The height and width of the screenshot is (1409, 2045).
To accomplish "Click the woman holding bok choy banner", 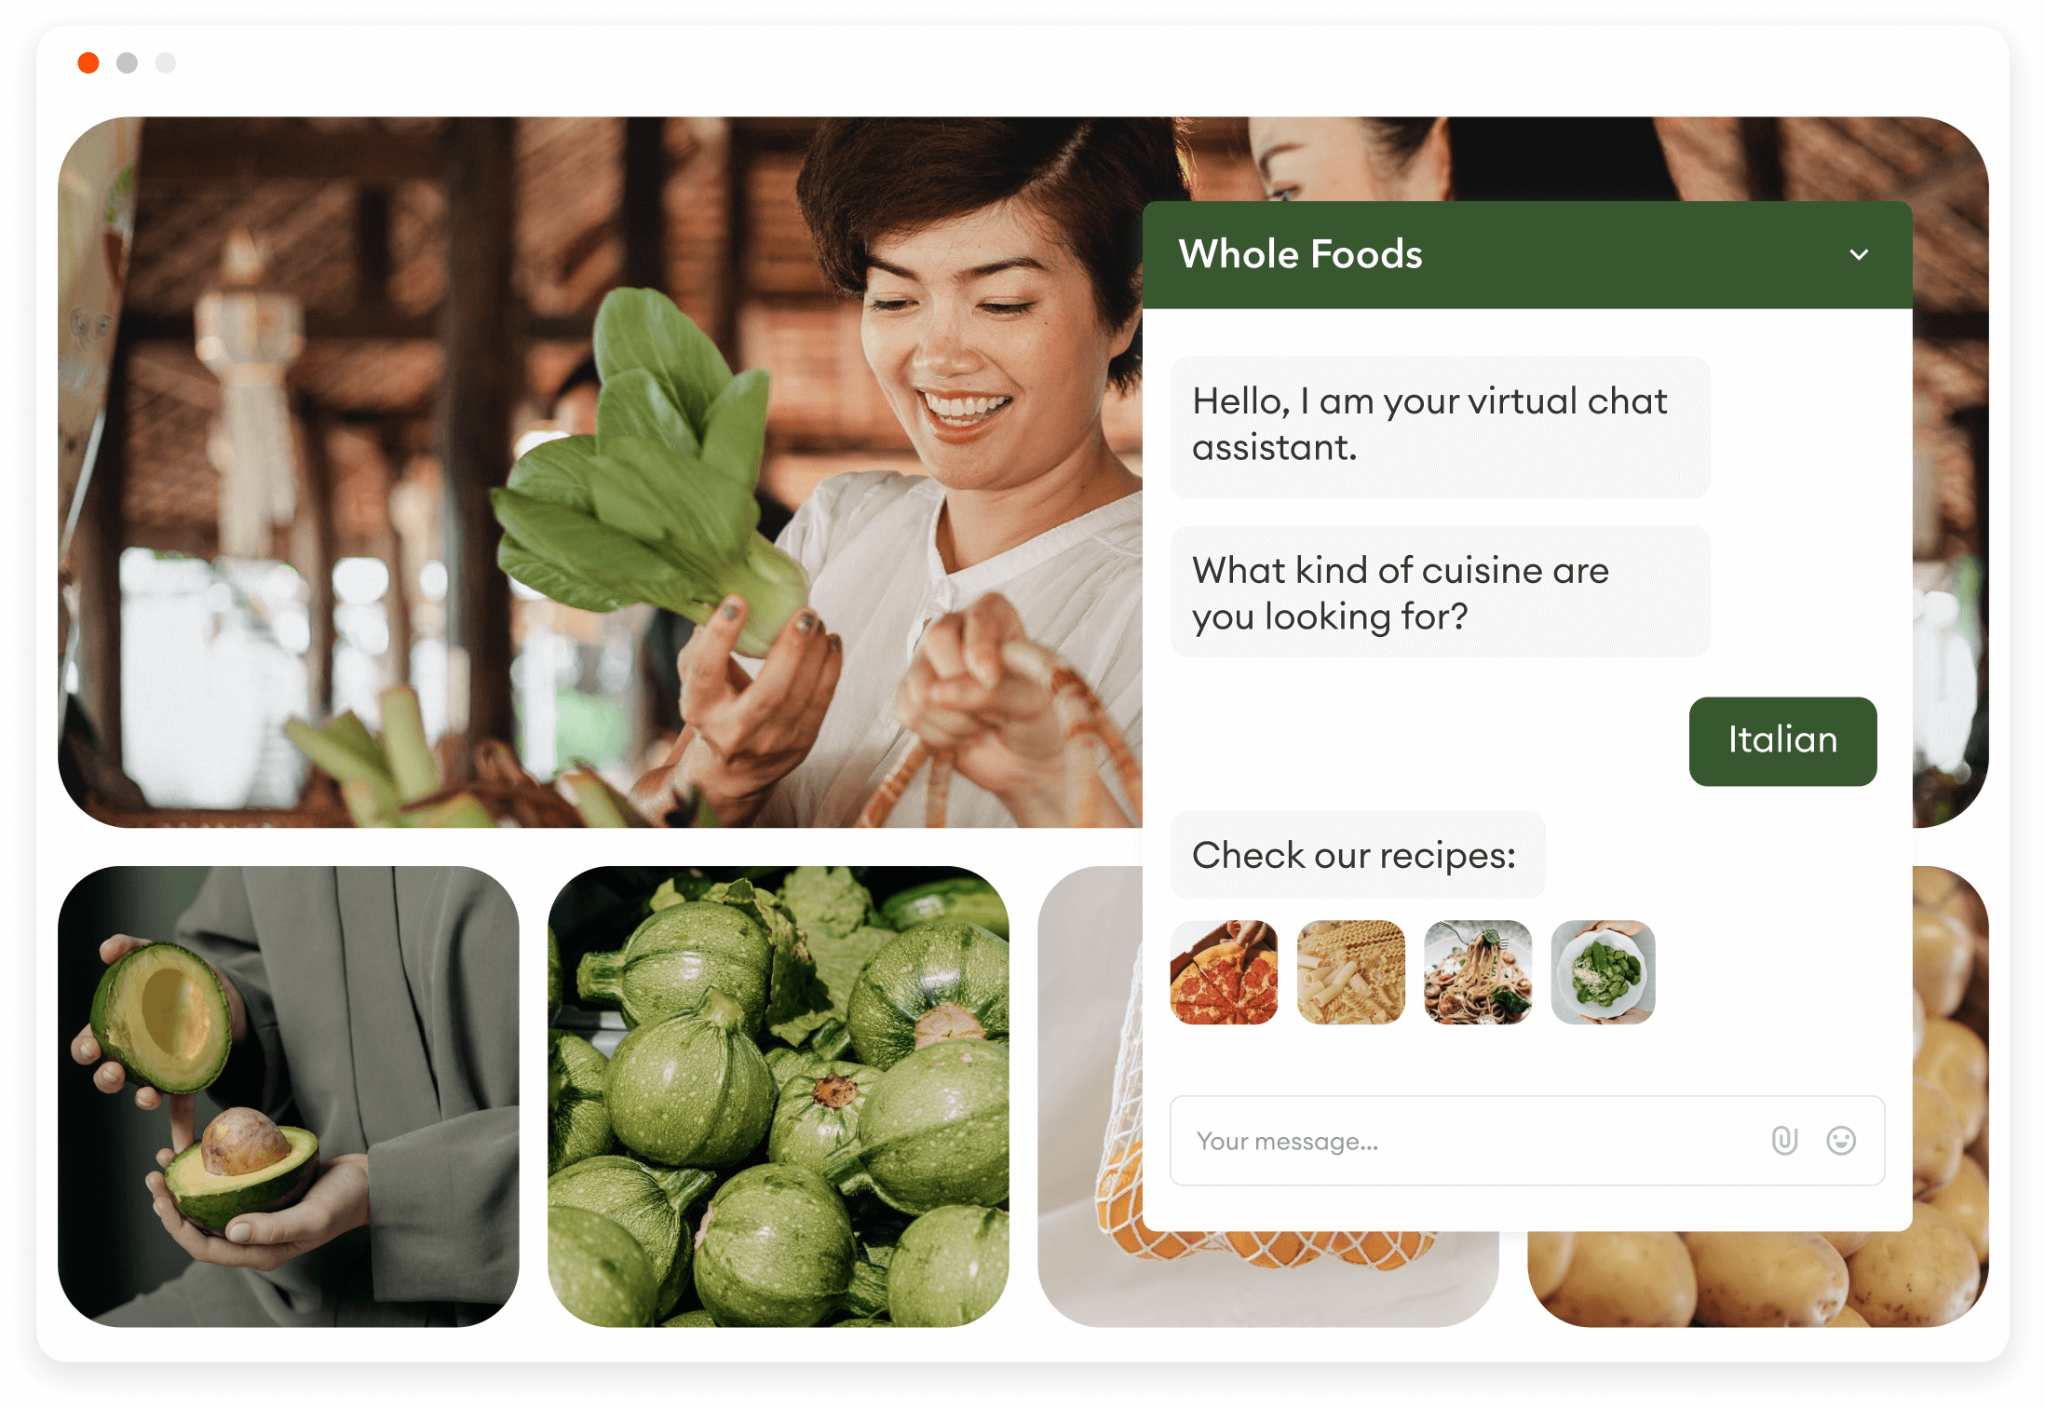I will (x=600, y=471).
